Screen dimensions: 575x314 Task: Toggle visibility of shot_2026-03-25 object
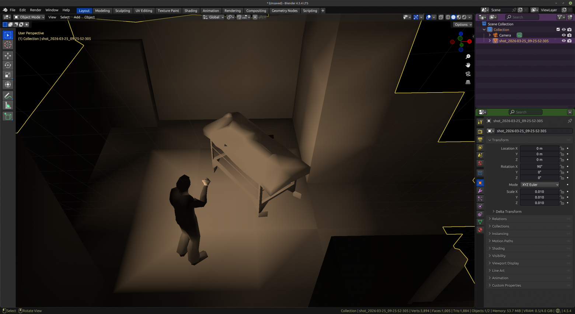click(x=564, y=41)
